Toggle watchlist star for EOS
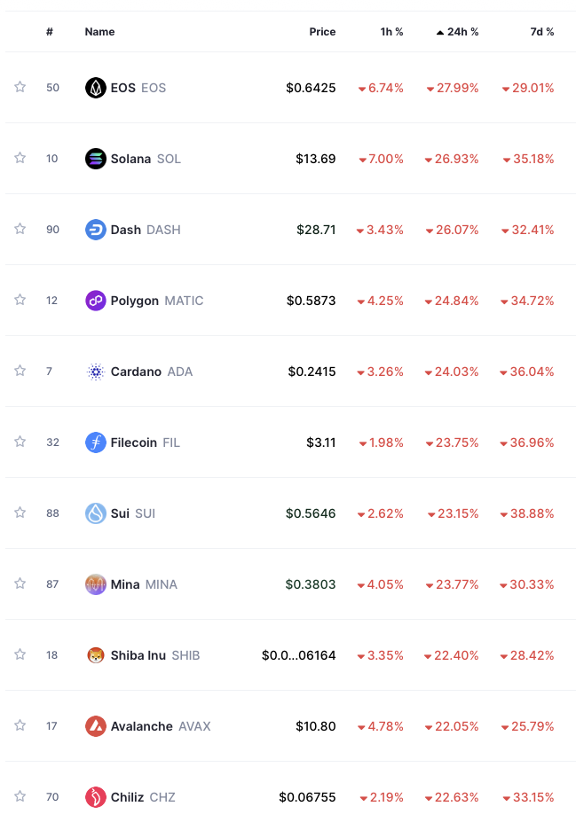Viewport: 576px width, 822px height. tap(20, 87)
